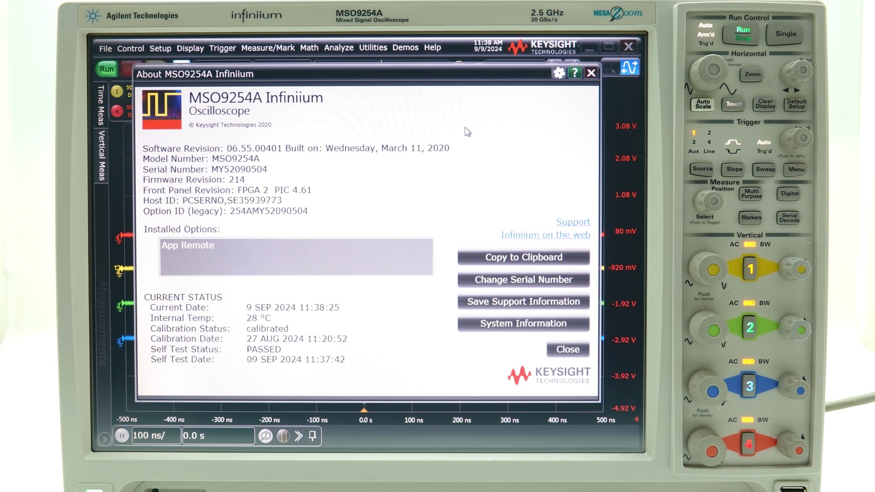Click the orange trigger time marker
Screen dimensions: 875x492
pyautogui.click(x=364, y=409)
